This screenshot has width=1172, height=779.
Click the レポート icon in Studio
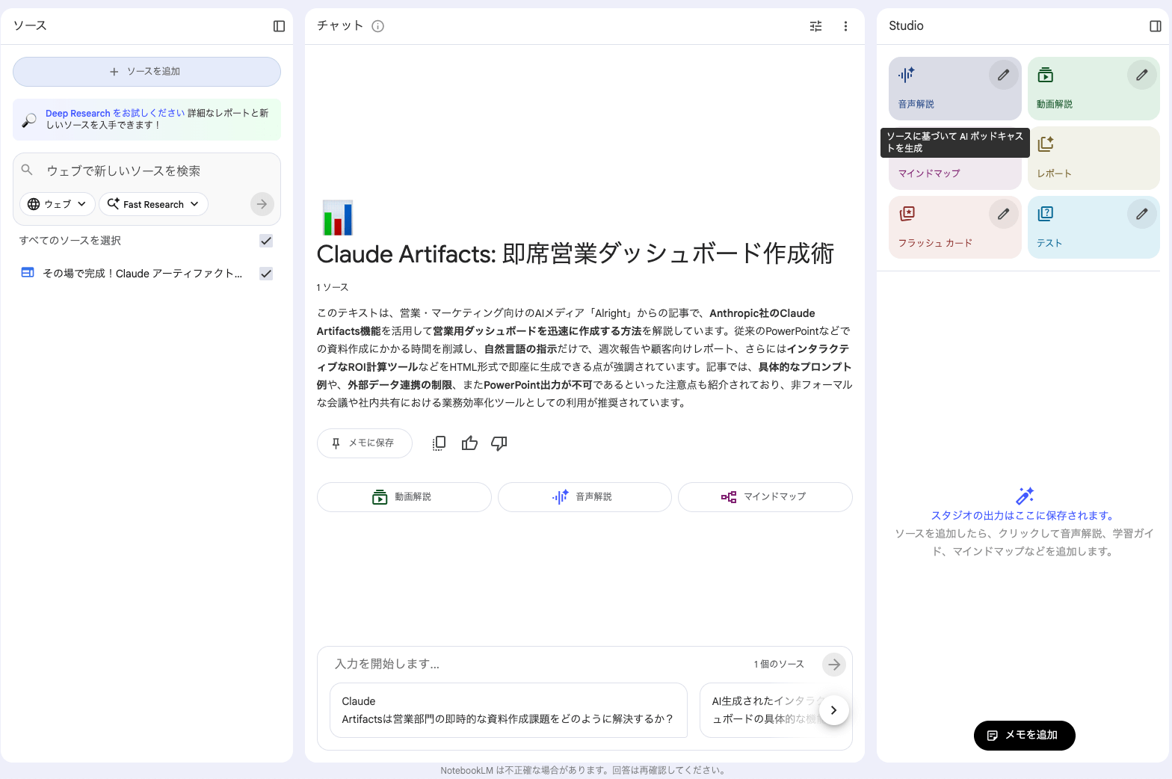[1045, 144]
